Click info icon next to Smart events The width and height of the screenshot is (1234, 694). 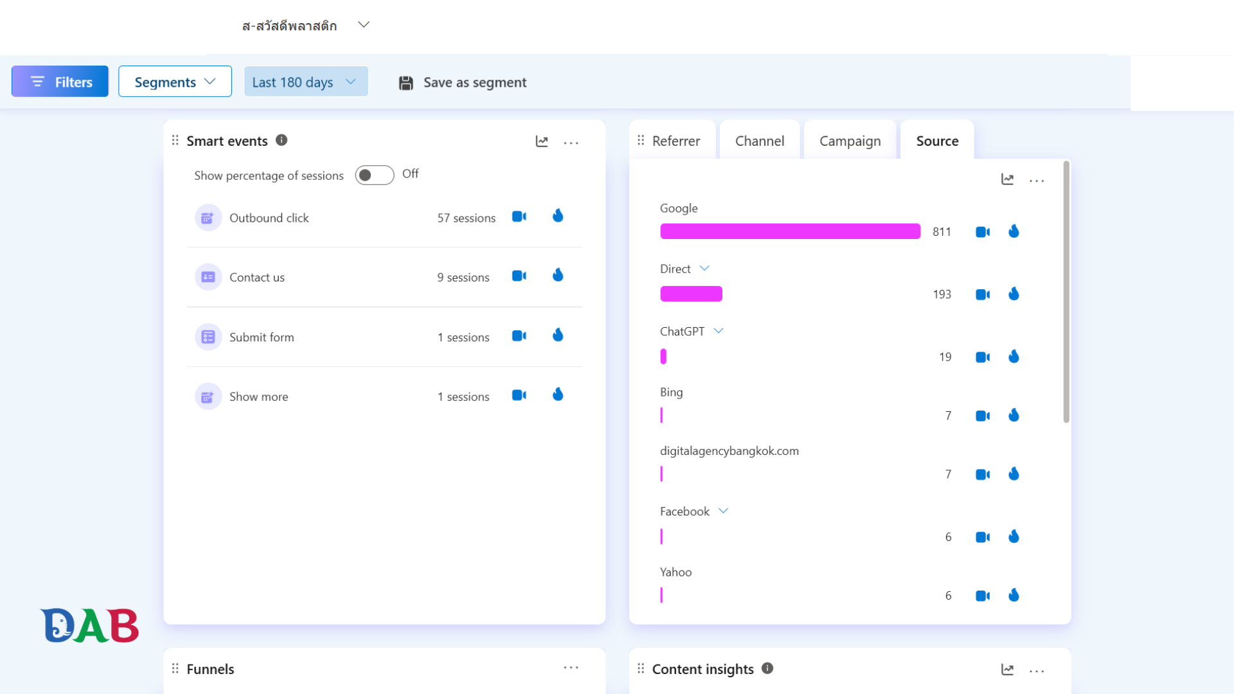(282, 140)
